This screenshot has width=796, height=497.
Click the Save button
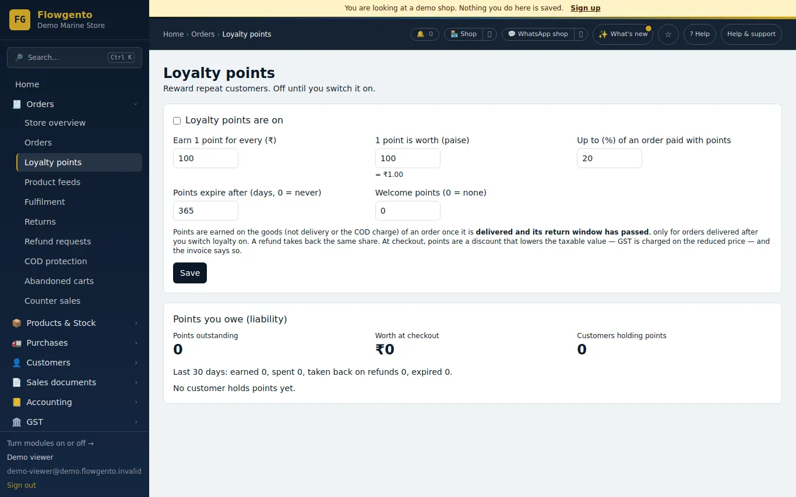point(190,273)
